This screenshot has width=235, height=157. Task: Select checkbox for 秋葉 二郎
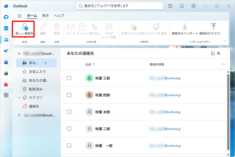69,128
